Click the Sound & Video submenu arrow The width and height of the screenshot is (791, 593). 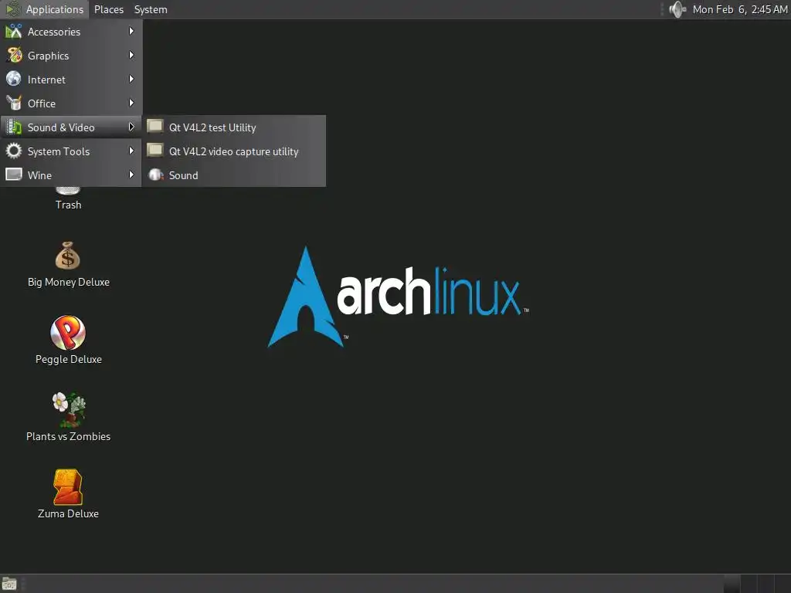131,127
